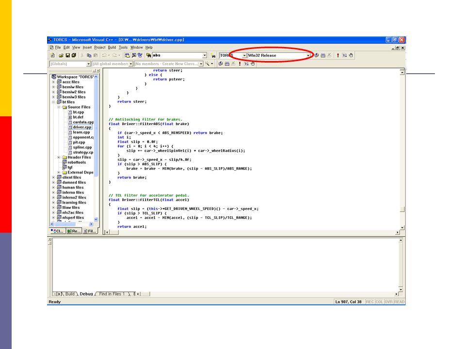466x349 pixels.
Task: Switch to the Build output tab
Action: click(x=70, y=294)
